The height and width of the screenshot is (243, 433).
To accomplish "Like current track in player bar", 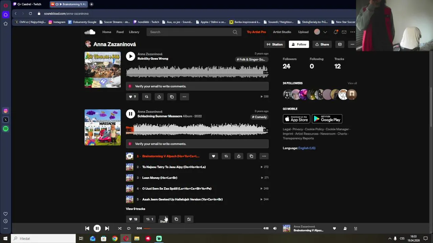I will click(335, 228).
